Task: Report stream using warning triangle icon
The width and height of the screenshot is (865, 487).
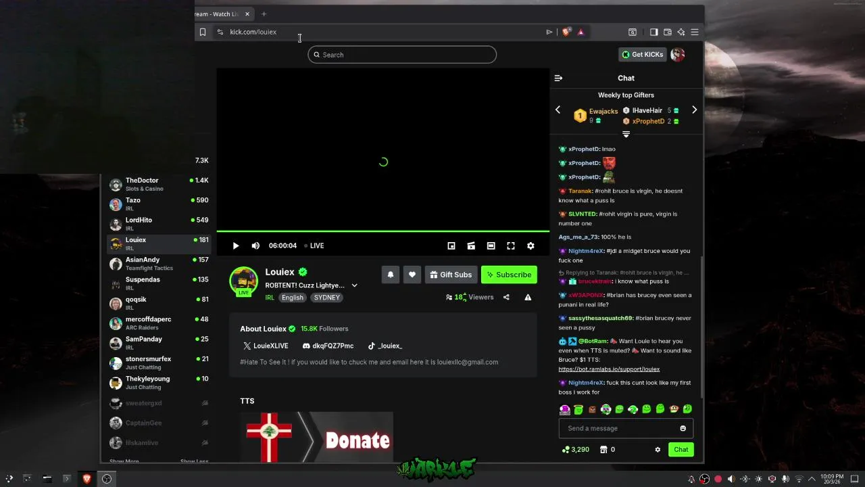Action: pos(528,297)
